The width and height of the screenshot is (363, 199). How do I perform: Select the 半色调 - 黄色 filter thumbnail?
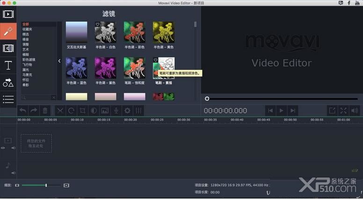pyautogui.click(x=163, y=32)
